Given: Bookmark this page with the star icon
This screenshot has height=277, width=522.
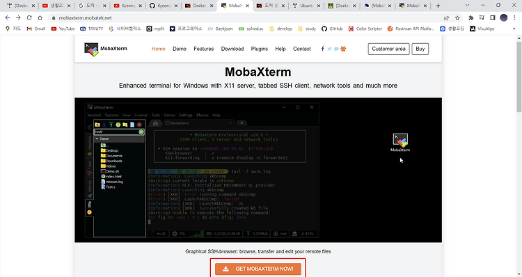Looking at the screenshot, I should 457,17.
